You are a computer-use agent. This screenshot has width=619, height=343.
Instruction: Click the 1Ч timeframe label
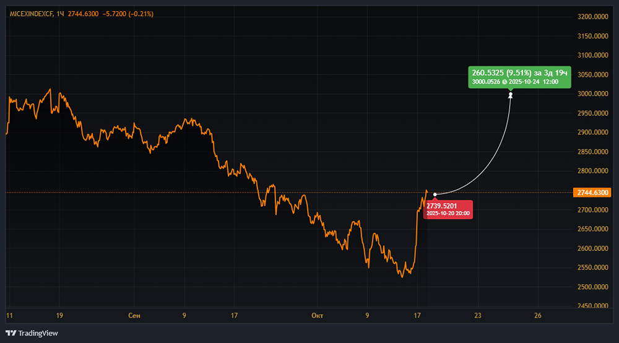[61, 14]
